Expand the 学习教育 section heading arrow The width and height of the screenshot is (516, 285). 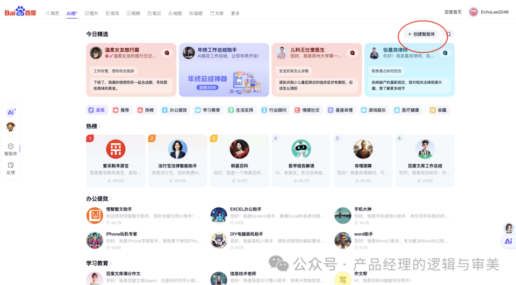111,264
